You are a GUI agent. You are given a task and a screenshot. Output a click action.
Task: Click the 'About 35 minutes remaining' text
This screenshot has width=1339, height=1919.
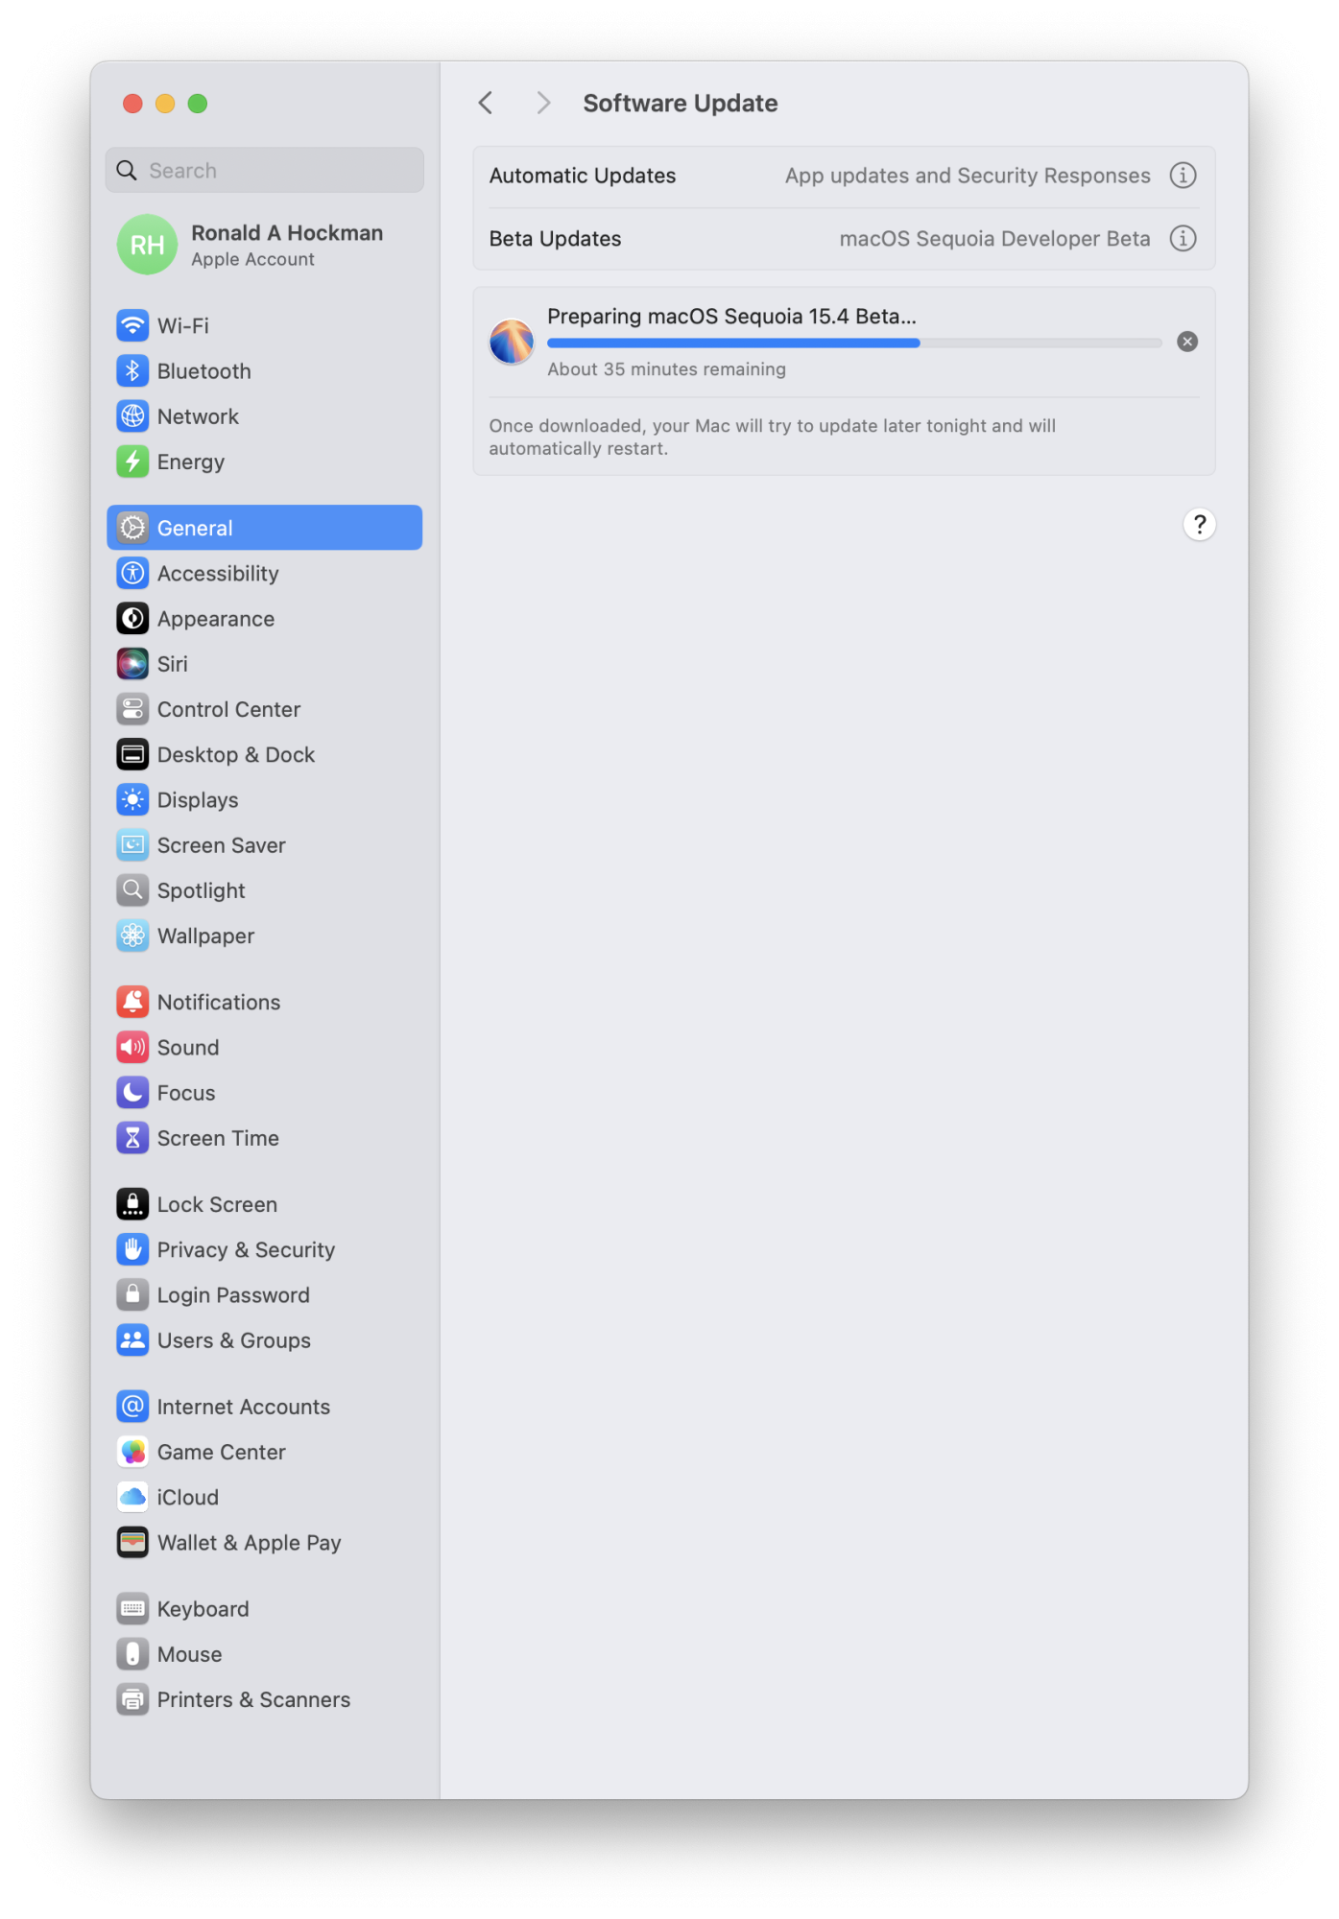tap(666, 369)
